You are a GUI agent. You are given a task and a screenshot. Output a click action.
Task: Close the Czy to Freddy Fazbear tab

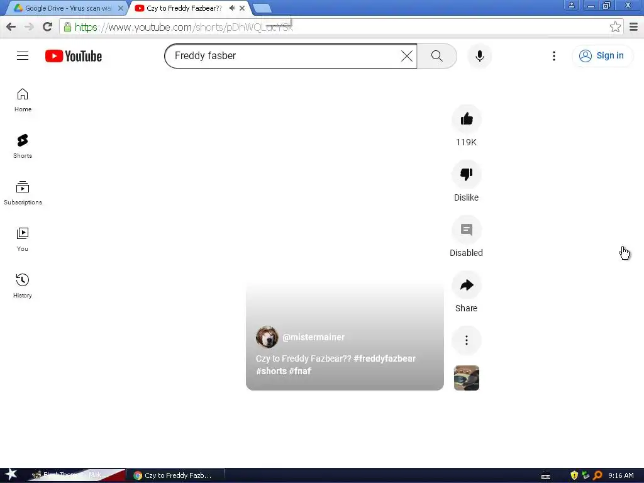click(x=242, y=8)
